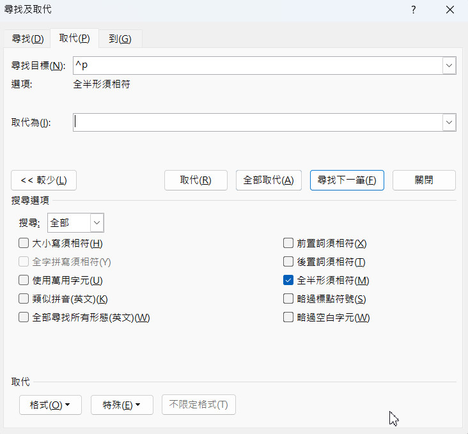Screen dimensions: 468x434
Task: Click the help question mark icon
Action: [414, 10]
